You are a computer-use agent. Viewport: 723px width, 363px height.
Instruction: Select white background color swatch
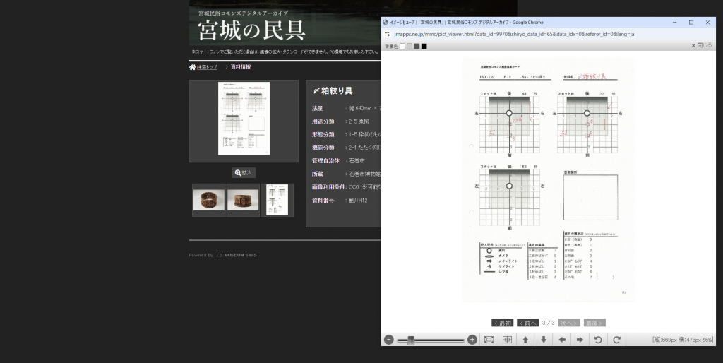(402, 46)
